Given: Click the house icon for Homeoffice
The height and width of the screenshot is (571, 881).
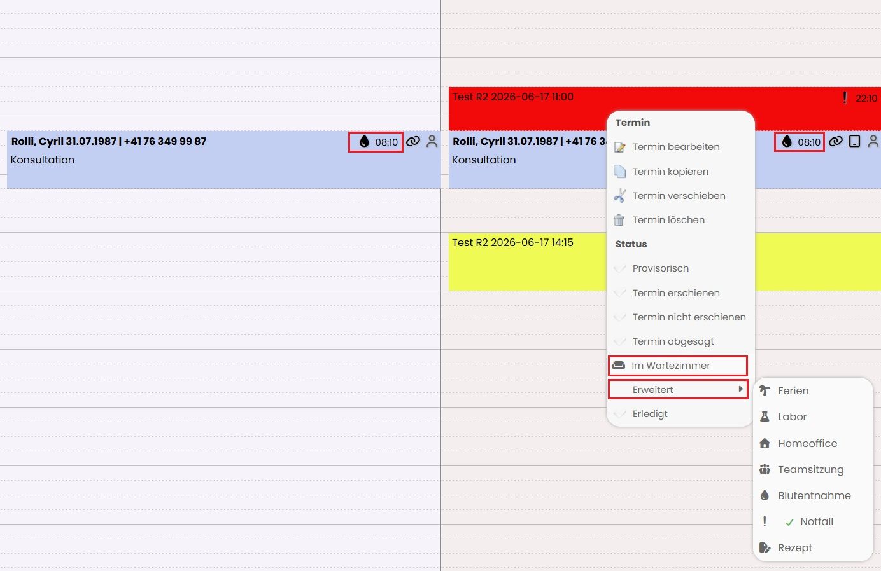Looking at the screenshot, I should (x=765, y=443).
